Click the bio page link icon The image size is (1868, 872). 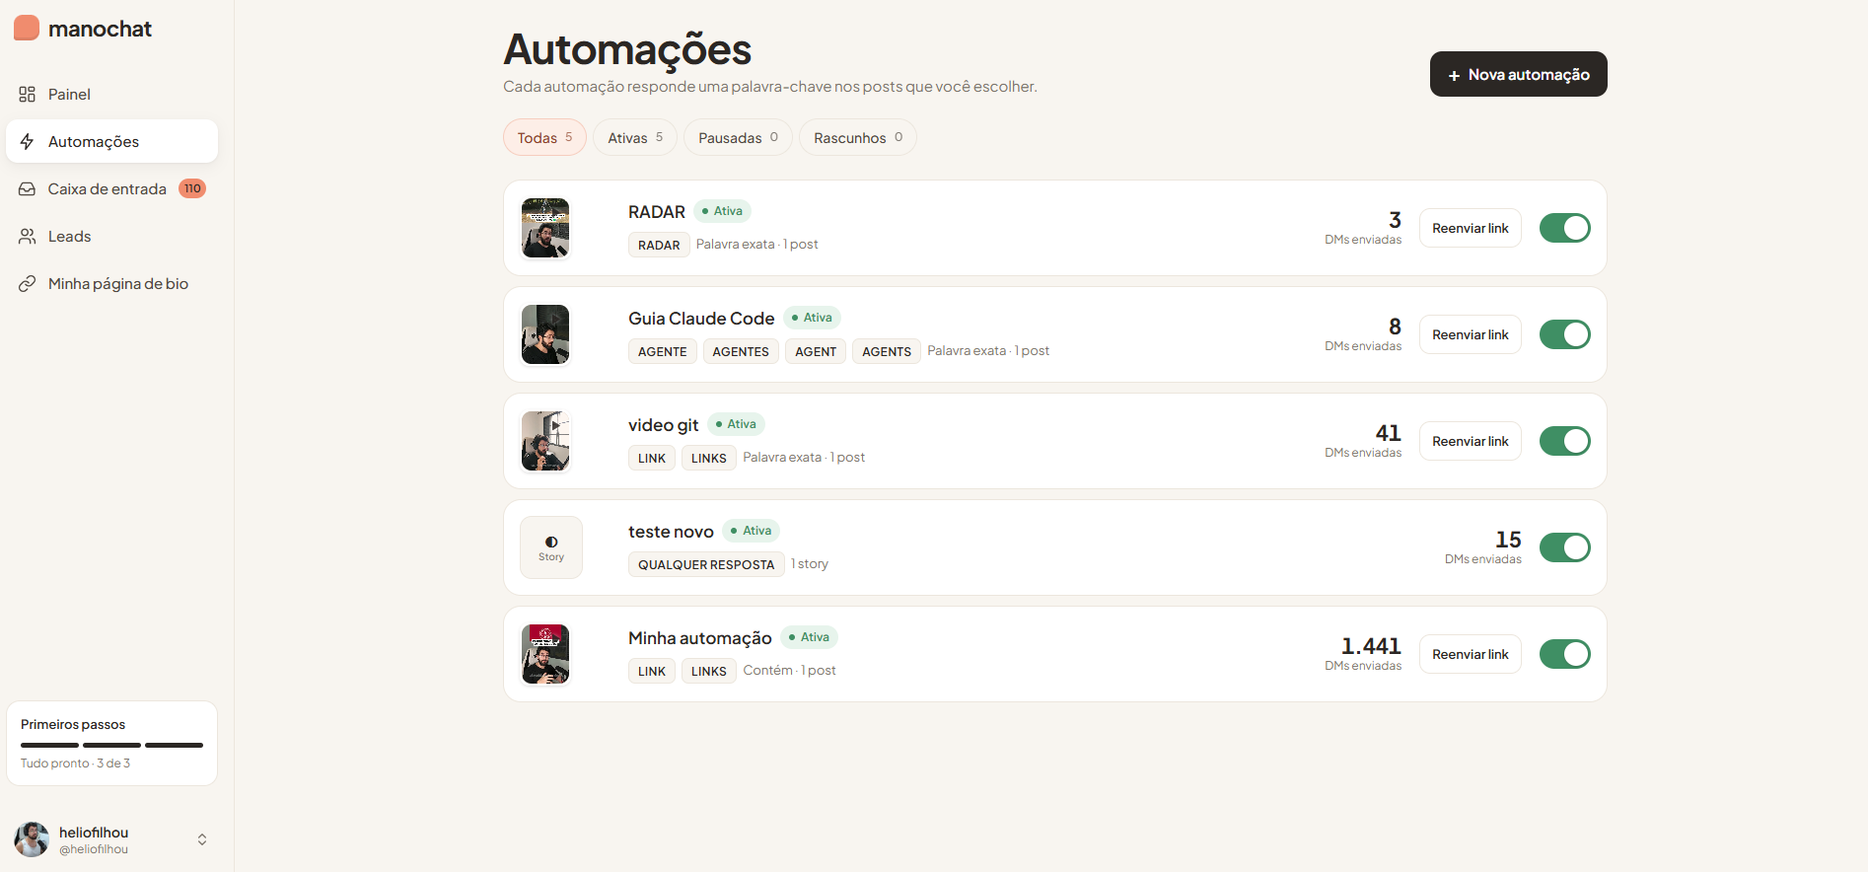28,284
